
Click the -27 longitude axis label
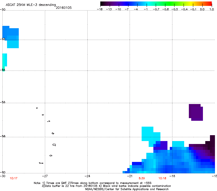45,176
